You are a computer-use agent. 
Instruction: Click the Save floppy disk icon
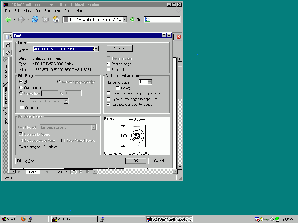8,45
